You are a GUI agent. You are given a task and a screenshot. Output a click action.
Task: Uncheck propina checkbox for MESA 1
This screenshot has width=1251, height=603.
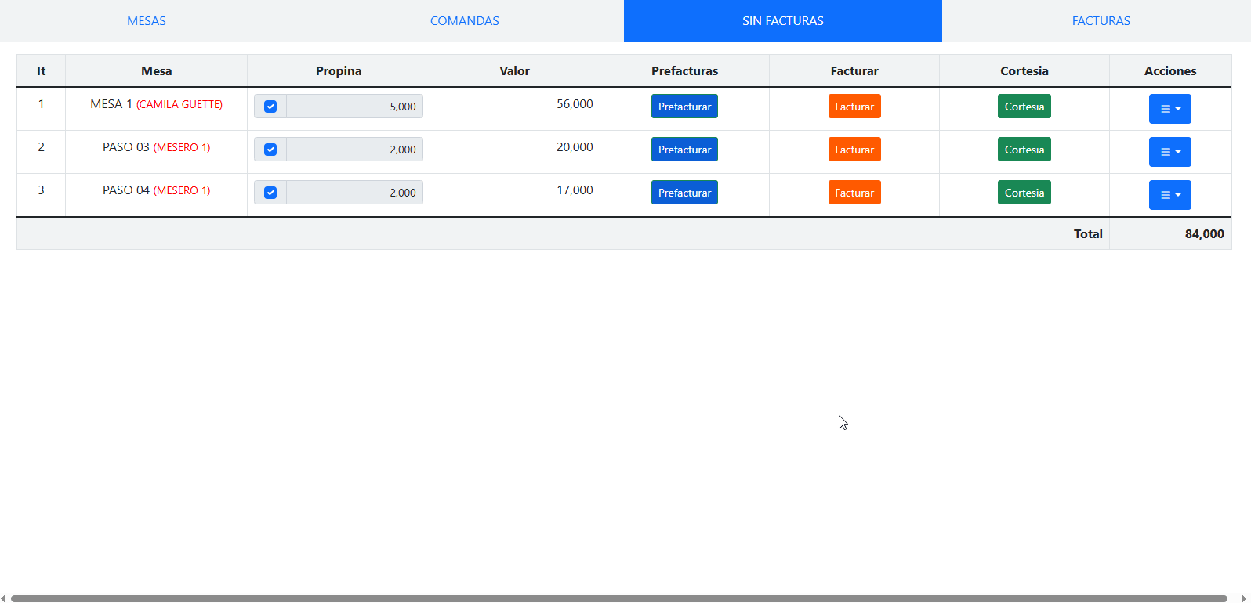270,107
